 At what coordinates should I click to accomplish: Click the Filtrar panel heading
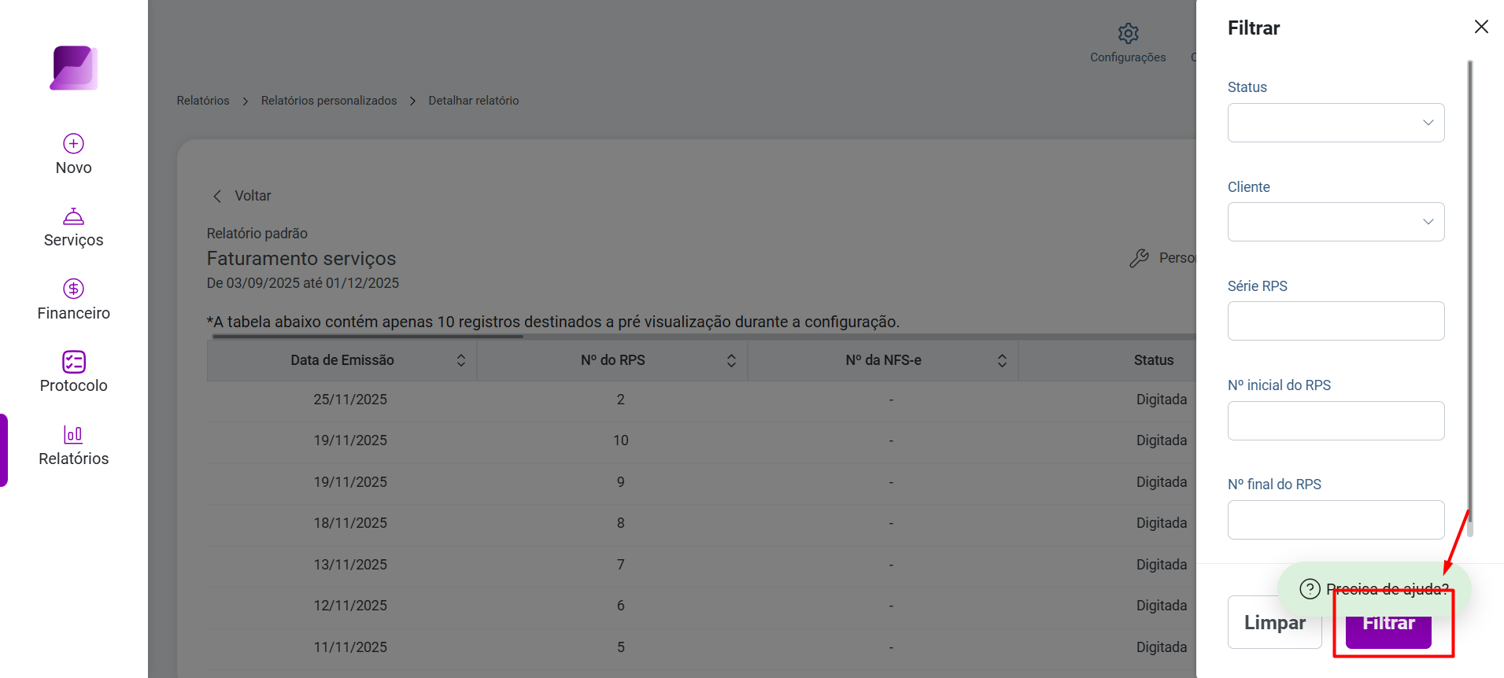pyautogui.click(x=1254, y=28)
